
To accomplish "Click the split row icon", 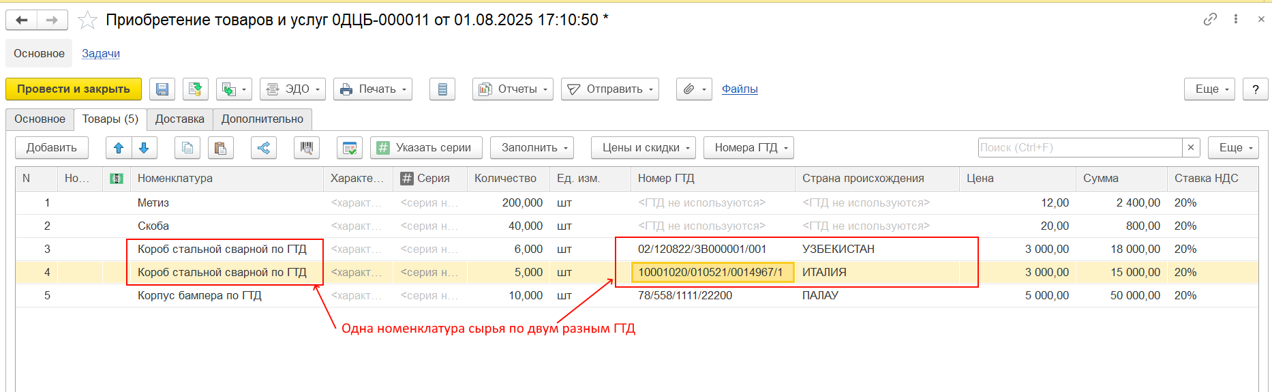I will pyautogui.click(x=264, y=148).
